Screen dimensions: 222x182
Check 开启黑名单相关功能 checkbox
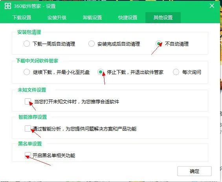point(28,155)
